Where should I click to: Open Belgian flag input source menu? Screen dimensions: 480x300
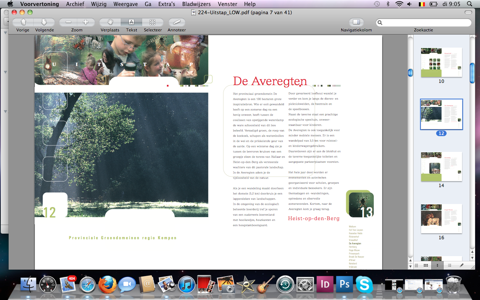click(x=422, y=4)
